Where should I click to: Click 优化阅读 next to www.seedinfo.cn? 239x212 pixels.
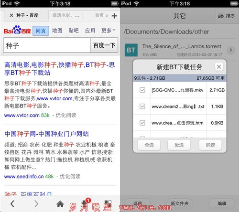(x=70, y=176)
